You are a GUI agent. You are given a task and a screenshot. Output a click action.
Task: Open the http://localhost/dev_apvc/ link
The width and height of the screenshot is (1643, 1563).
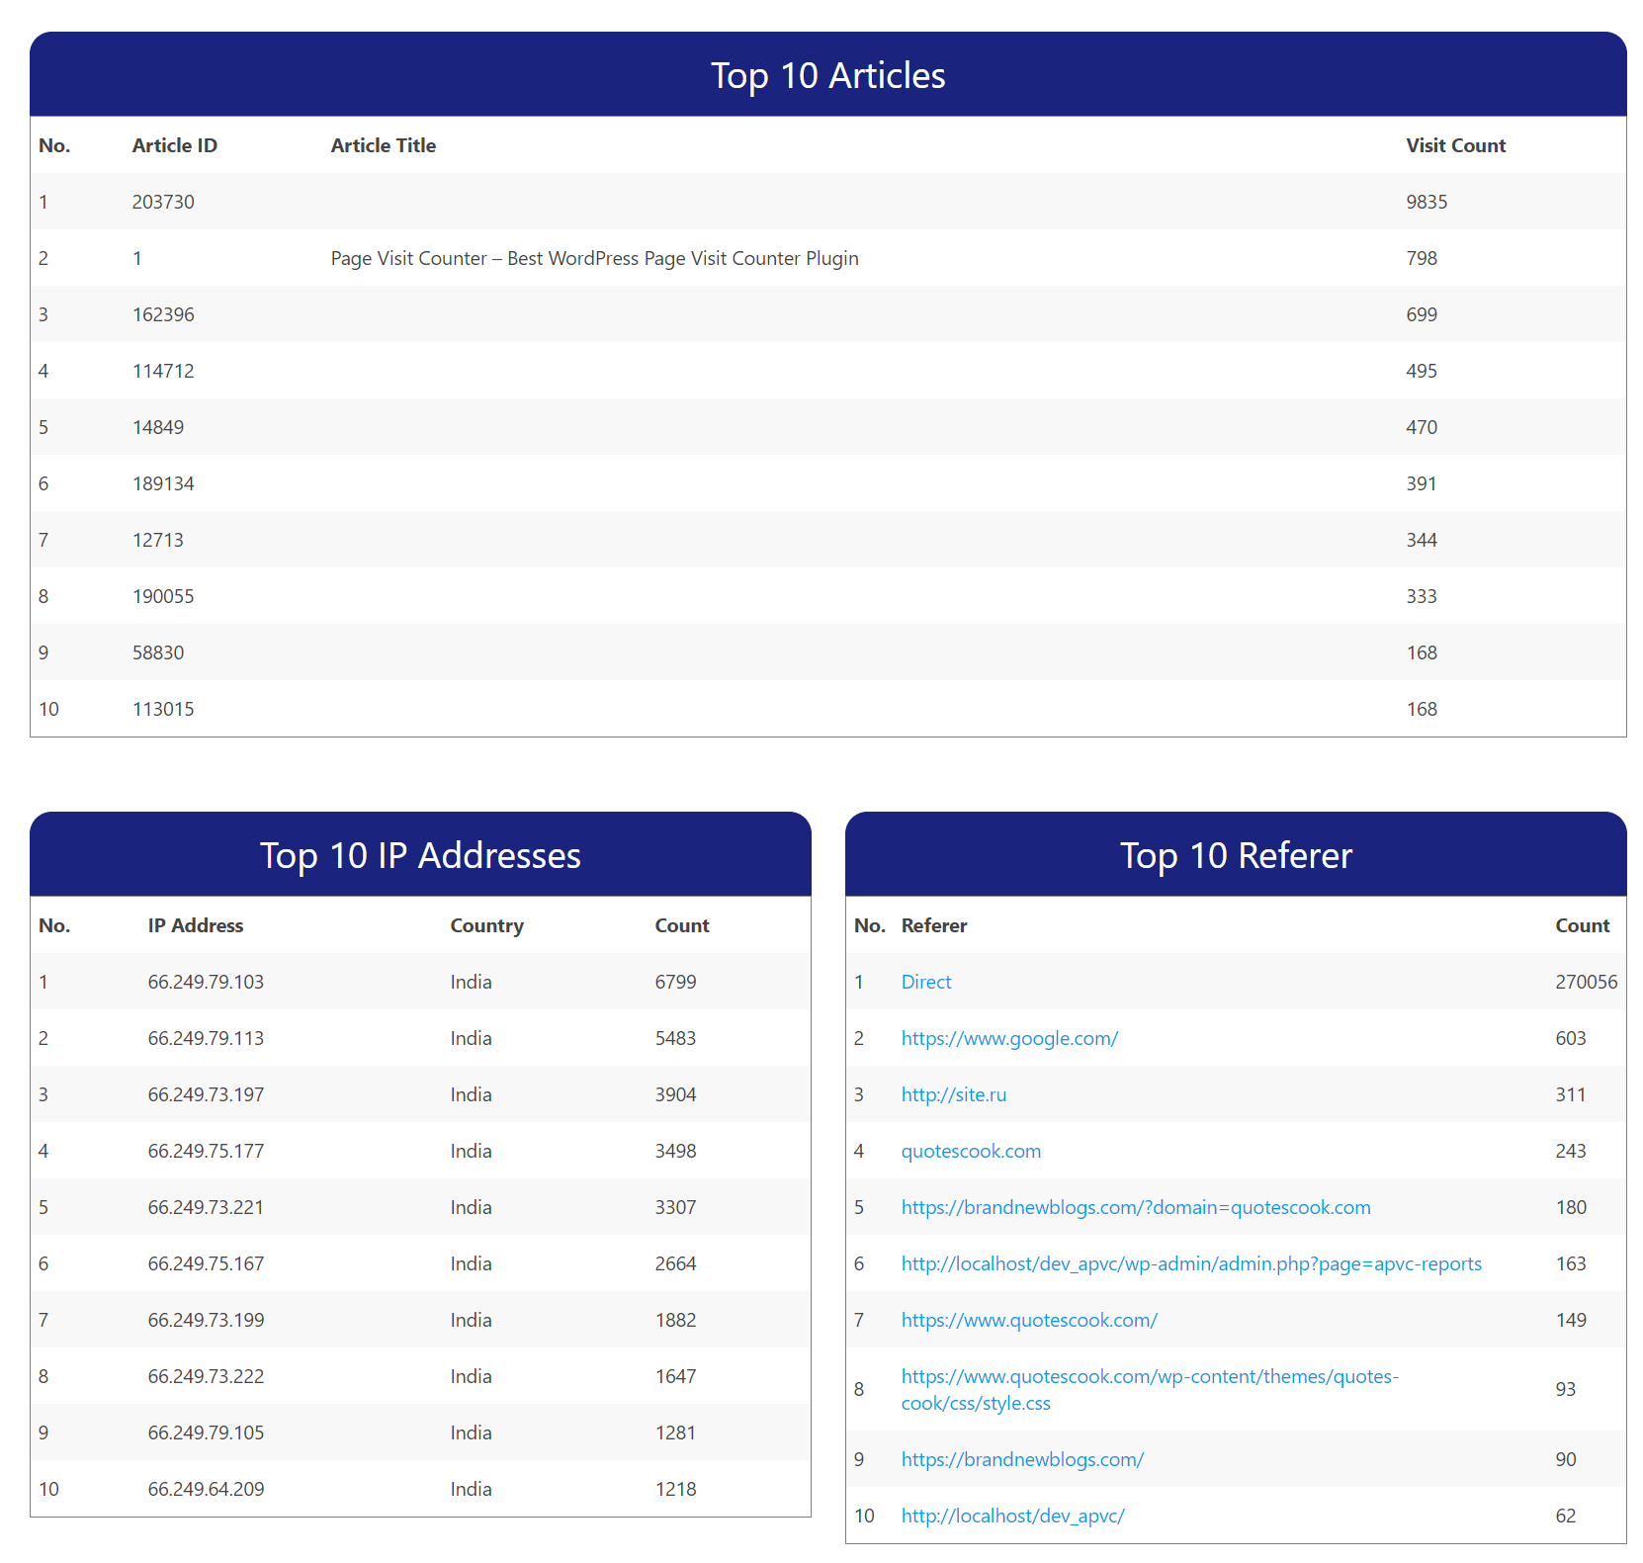tap(1012, 1516)
